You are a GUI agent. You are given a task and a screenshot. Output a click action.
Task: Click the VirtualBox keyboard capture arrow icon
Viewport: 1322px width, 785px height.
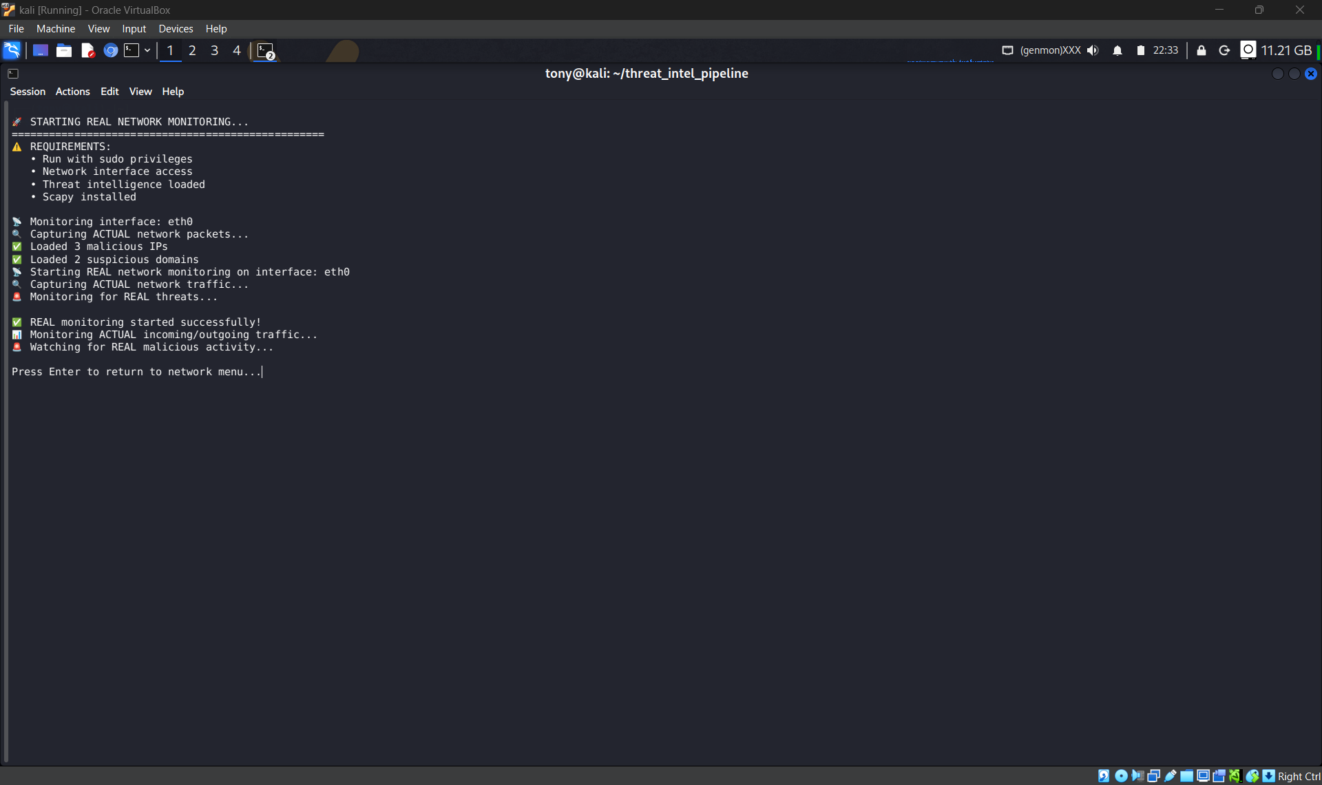[1268, 776]
